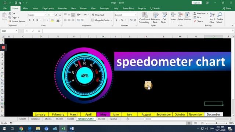
Task: Collapse the ribbon with the chevron
Action: pyautogui.click(x=232, y=26)
